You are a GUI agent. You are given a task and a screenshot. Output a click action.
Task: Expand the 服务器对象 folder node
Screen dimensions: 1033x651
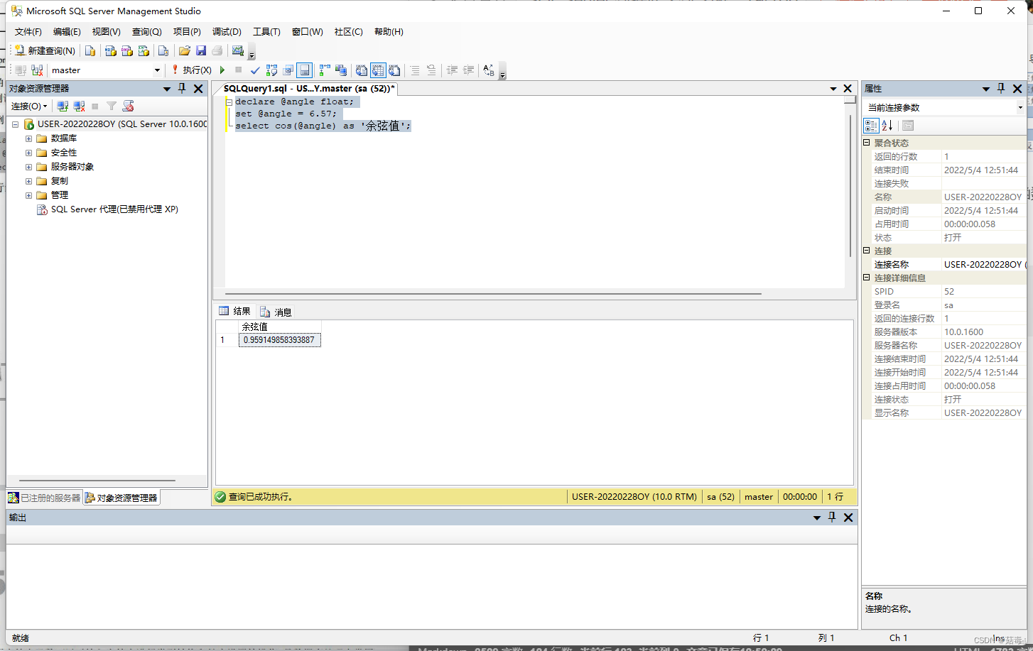[28, 167]
